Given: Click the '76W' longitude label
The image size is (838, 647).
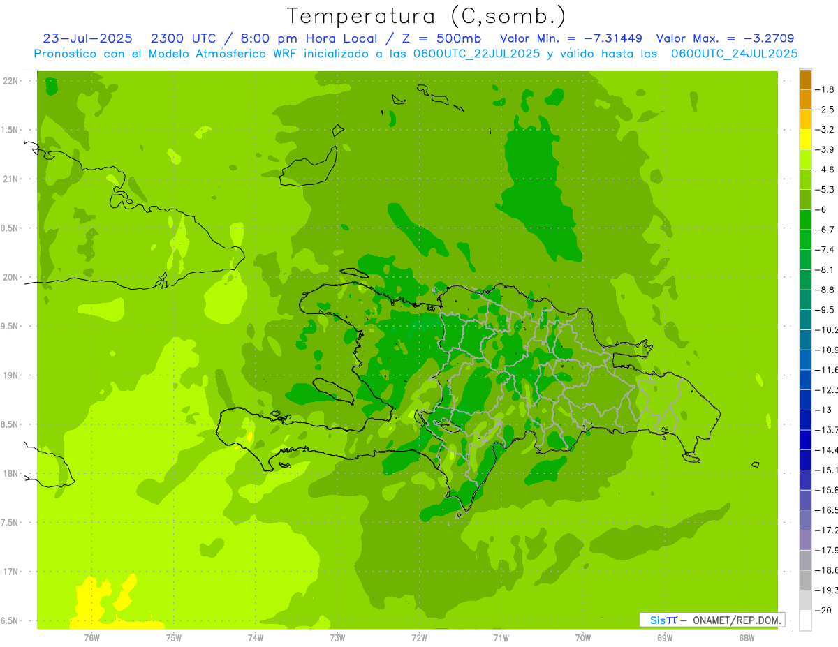Looking at the screenshot, I should [x=91, y=637].
